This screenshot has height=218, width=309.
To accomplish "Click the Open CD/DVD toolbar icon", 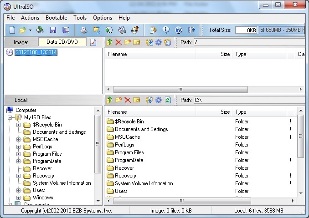I will [x=40, y=30].
